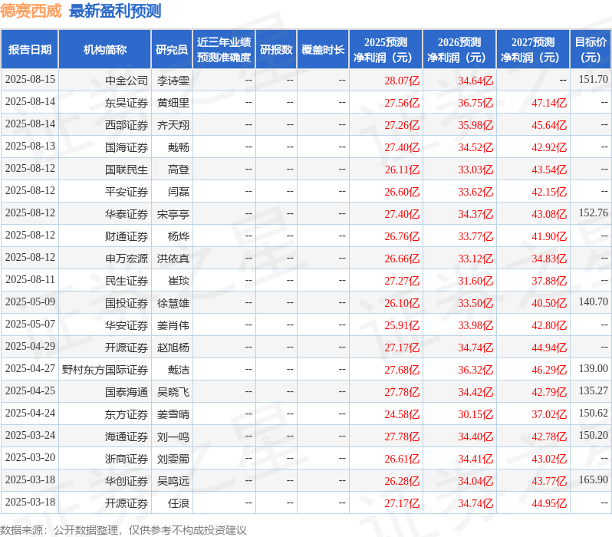Click analyst name 赵旭杨
The width and height of the screenshot is (612, 537).
click(173, 348)
